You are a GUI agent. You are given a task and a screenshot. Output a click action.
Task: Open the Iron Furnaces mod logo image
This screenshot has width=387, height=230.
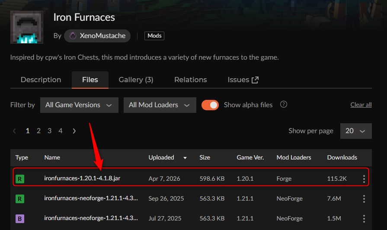(27, 27)
